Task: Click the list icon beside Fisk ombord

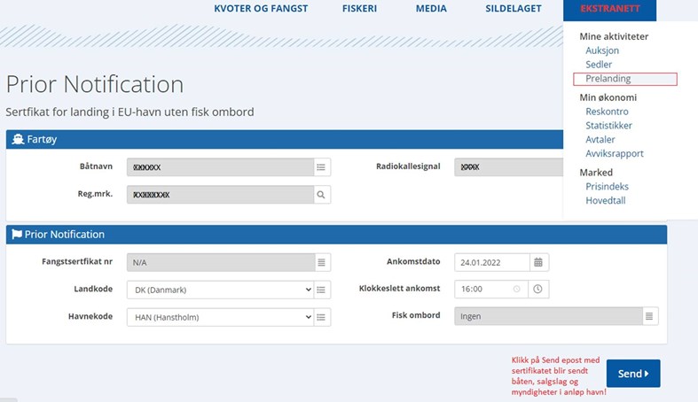Action: pyautogui.click(x=649, y=316)
